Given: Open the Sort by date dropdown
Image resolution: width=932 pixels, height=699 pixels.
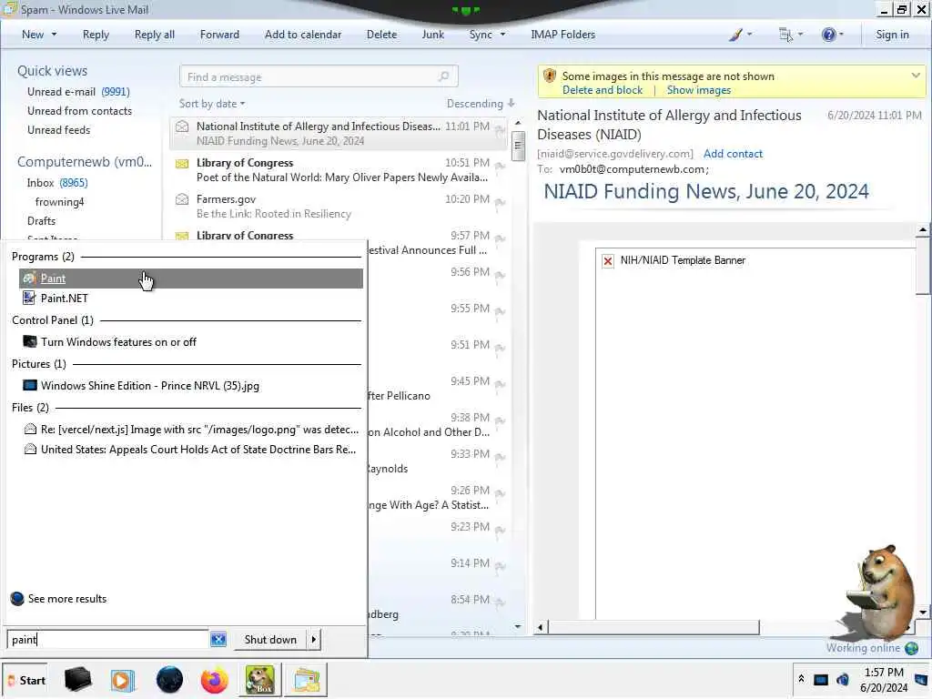Looking at the screenshot, I should pos(211,104).
